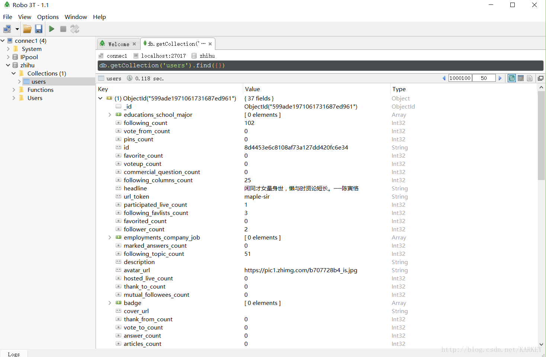
Task: Select the headline field row
Action: tap(317, 188)
